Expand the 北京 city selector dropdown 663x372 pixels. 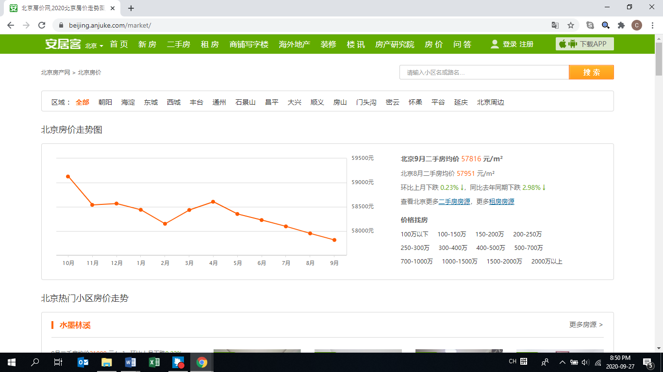94,46
